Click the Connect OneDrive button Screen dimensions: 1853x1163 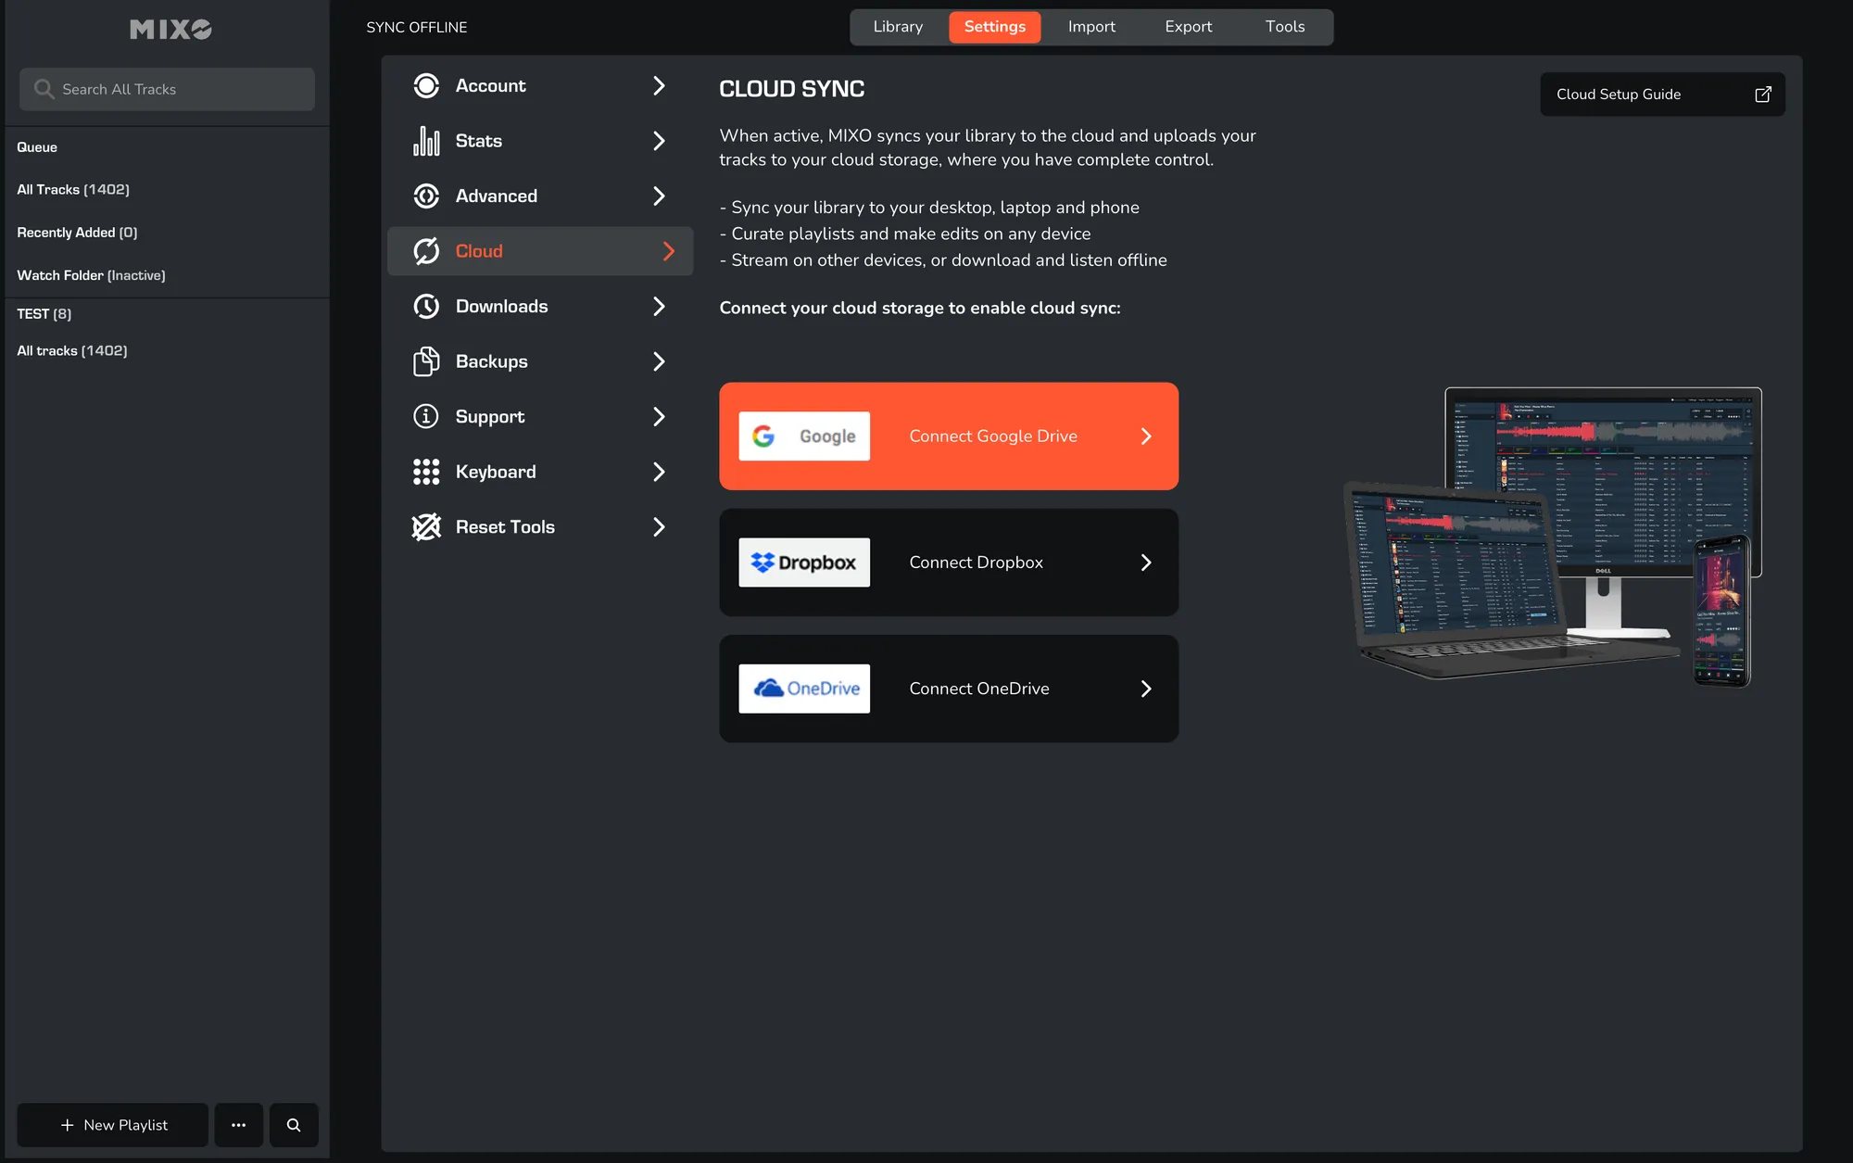click(x=949, y=689)
